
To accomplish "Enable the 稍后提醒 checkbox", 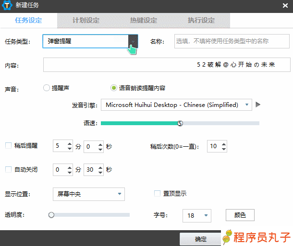I will [x=9, y=145].
